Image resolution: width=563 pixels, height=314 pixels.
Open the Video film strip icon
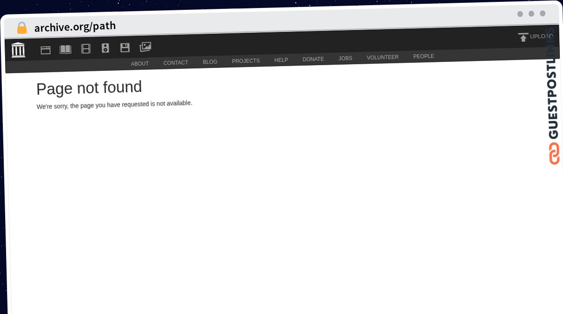(86, 49)
